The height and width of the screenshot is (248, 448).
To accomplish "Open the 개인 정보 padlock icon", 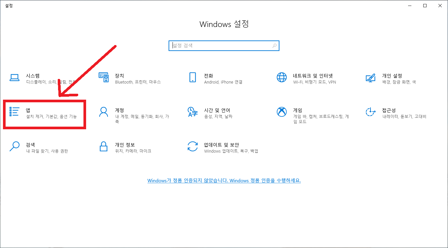I will tap(104, 146).
